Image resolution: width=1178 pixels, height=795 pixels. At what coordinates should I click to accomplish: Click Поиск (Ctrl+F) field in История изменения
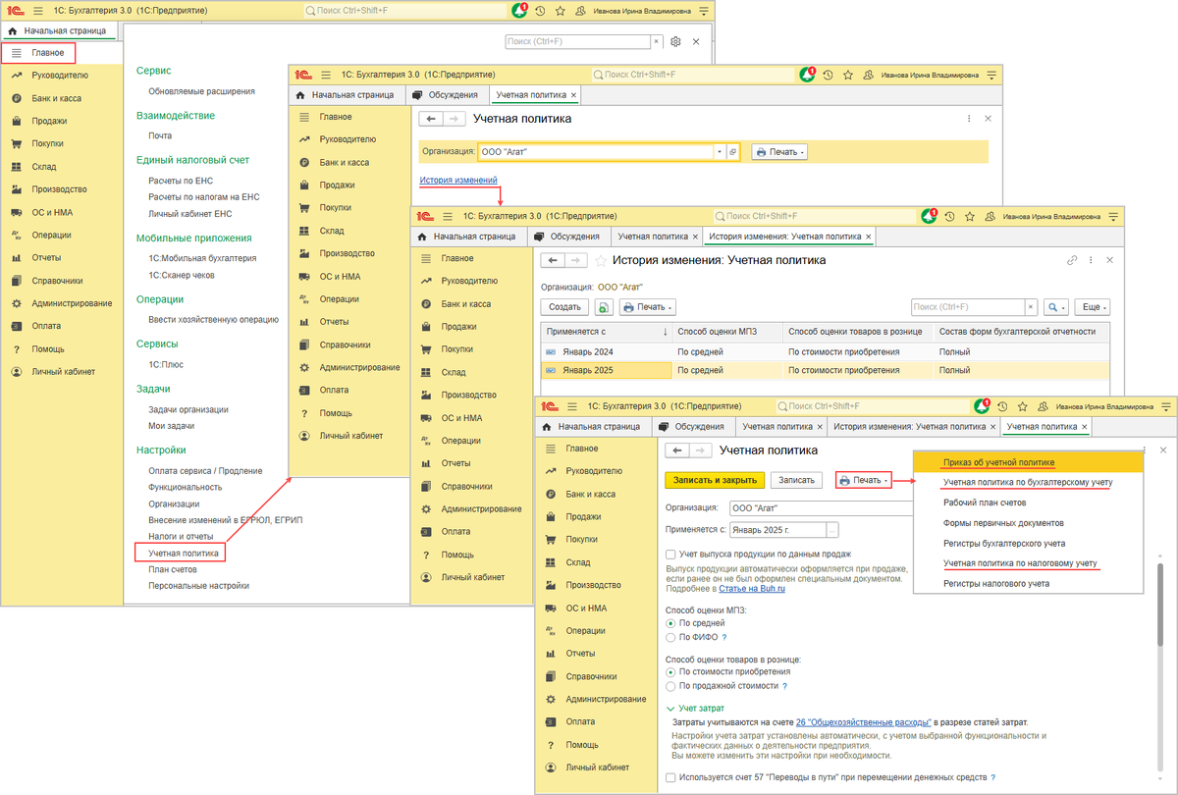click(x=968, y=307)
